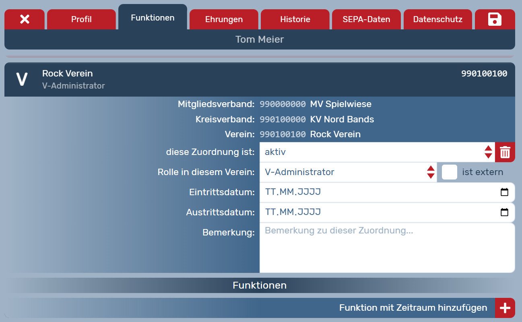Save with the floppy disk icon
Image resolution: width=522 pixels, height=322 pixels.
click(x=495, y=19)
